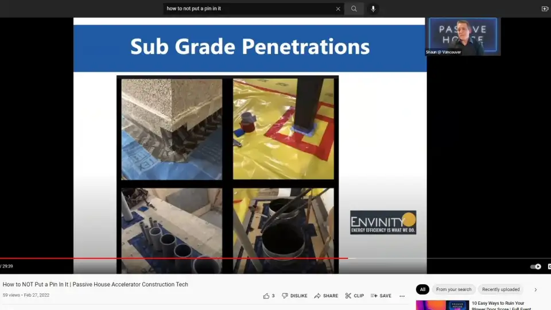Click the video slide to pause playback
The width and height of the screenshot is (551, 310).
[250, 144]
